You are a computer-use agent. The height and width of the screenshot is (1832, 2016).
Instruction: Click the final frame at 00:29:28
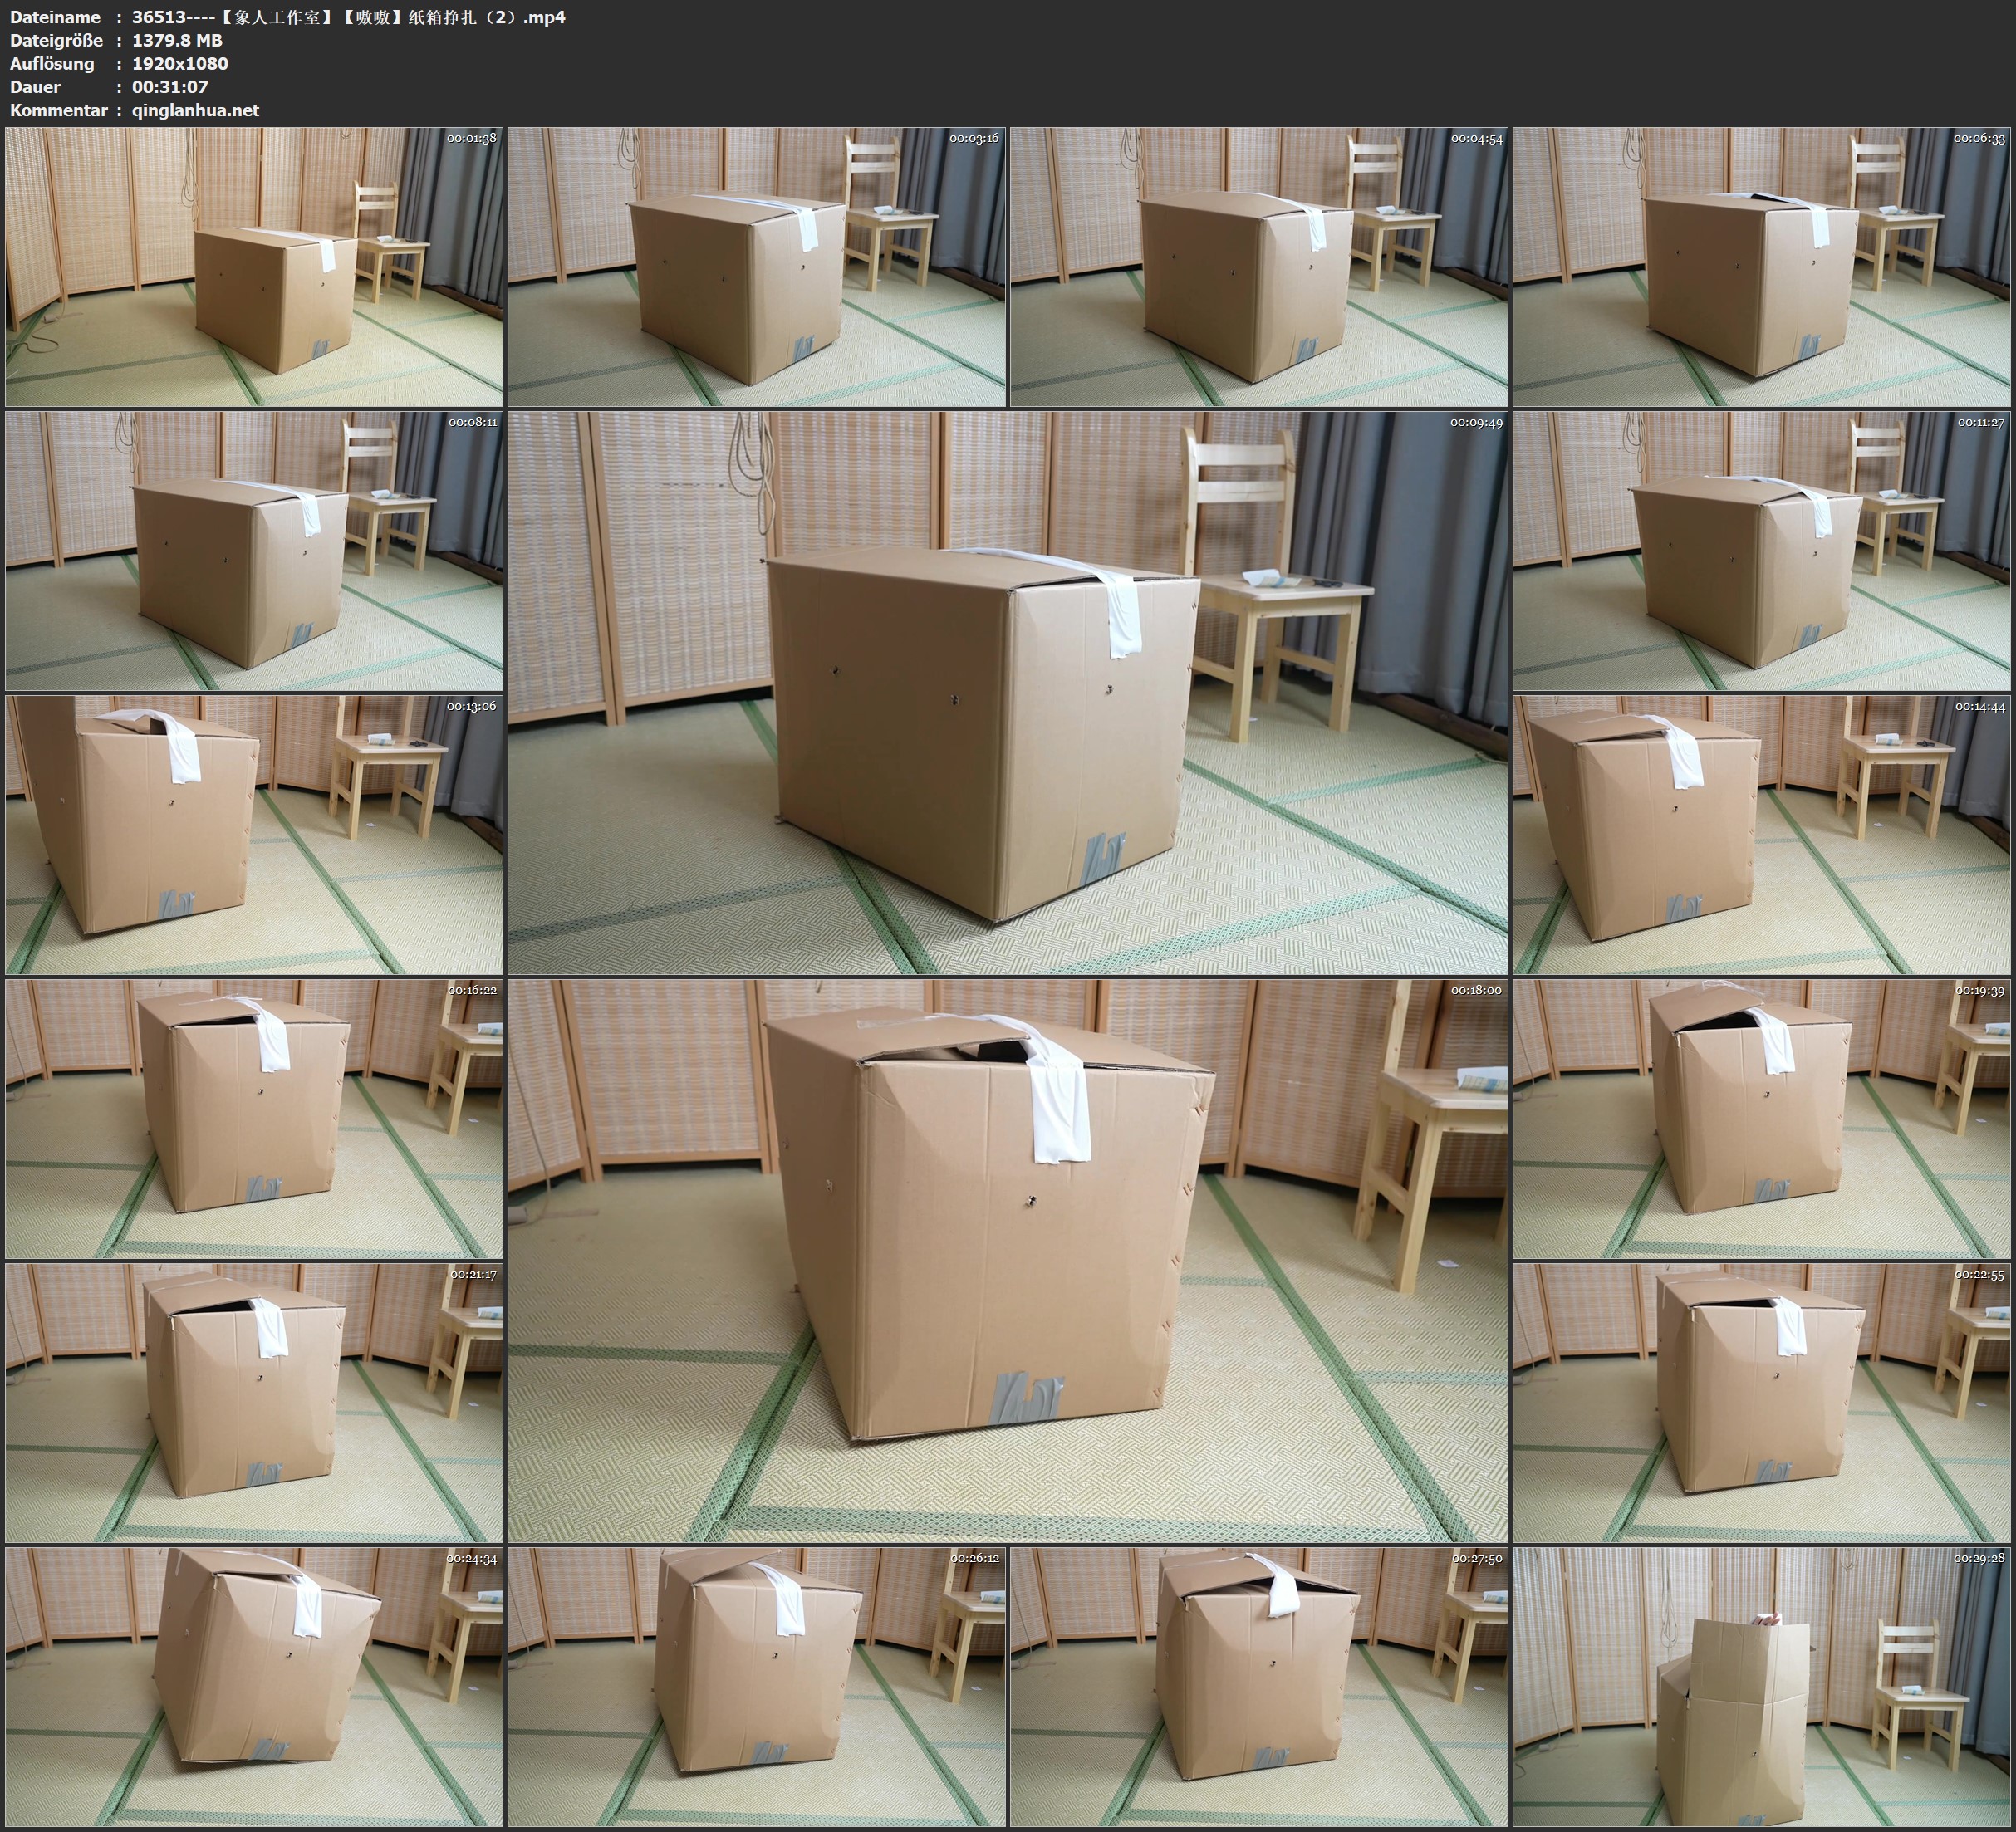tap(1762, 1686)
